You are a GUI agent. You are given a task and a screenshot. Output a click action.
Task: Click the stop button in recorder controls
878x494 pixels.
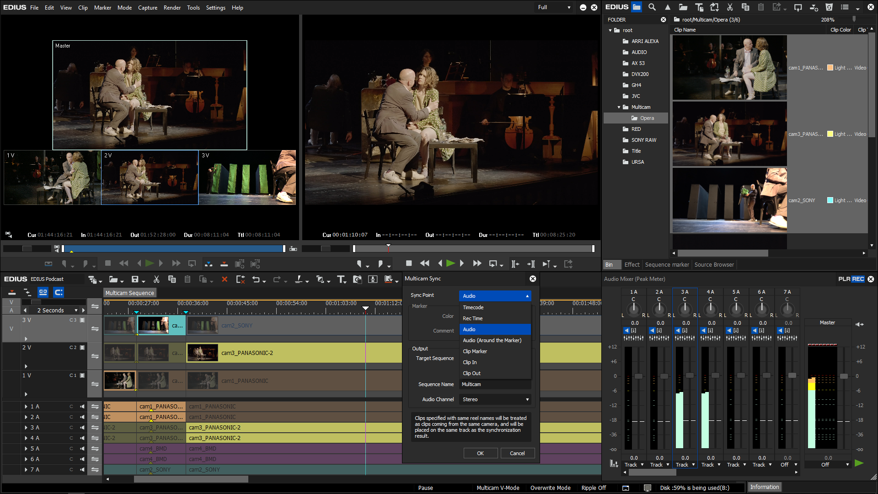tap(409, 263)
